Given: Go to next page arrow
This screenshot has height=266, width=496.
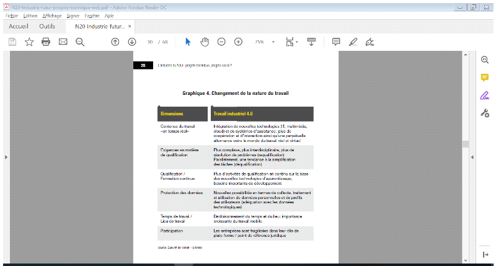Looking at the screenshot, I should (132, 42).
